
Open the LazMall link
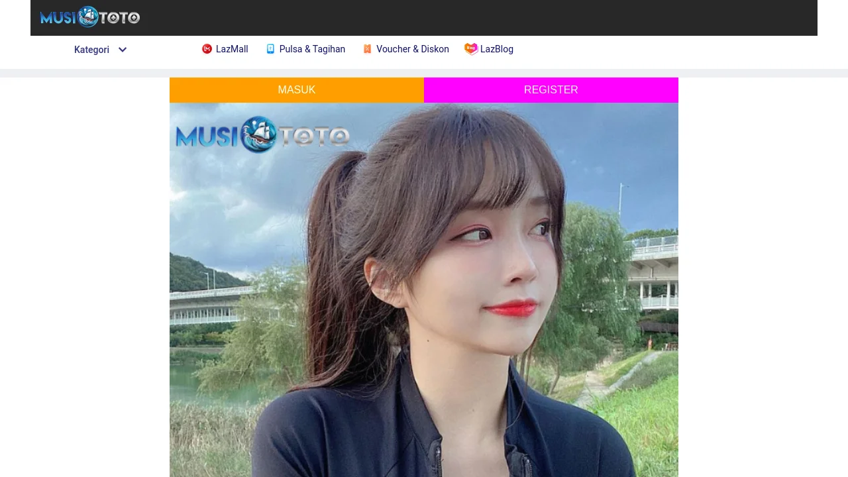[x=232, y=49]
